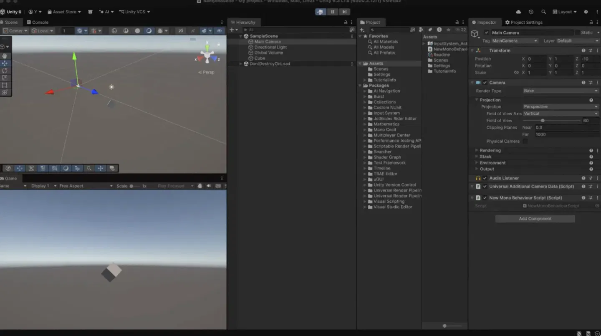Open the Render Type dropdown

point(561,91)
